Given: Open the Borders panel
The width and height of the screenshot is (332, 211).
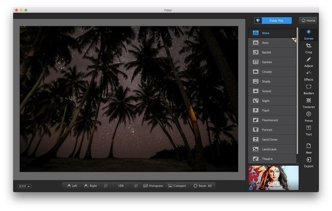Looking at the screenshot, I should (x=309, y=89).
